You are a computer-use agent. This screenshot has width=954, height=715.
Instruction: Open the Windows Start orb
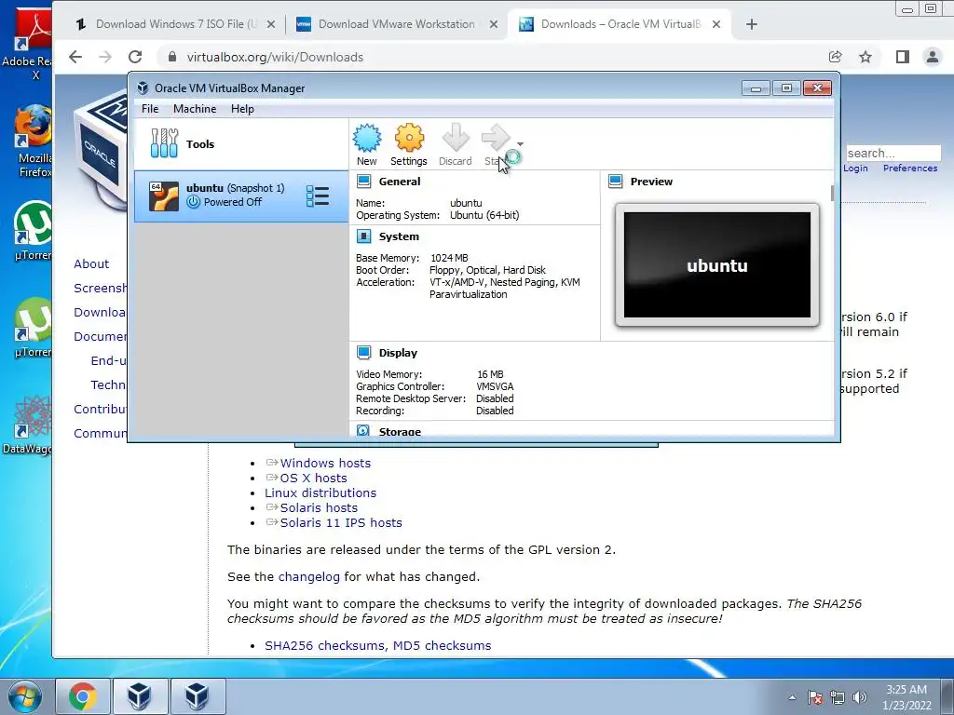tap(25, 696)
